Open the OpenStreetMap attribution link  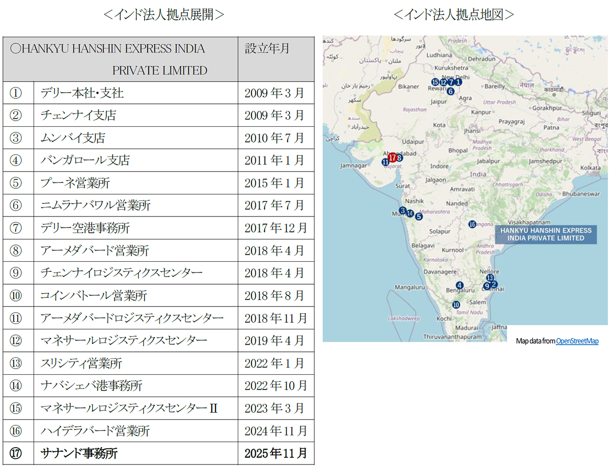tap(577, 341)
